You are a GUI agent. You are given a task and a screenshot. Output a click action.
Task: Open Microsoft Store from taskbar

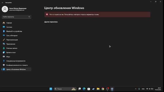[89, 89]
